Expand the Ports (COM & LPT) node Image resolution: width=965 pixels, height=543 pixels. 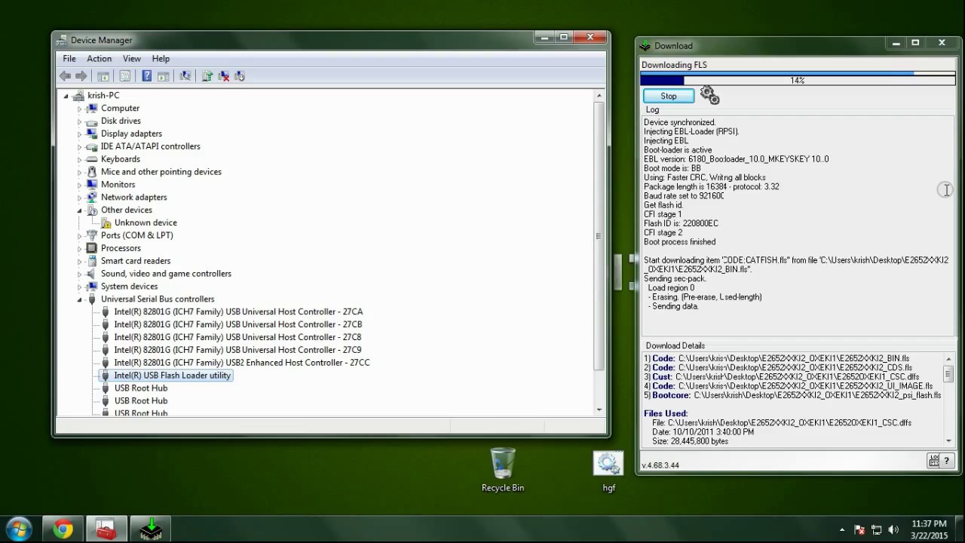point(79,235)
